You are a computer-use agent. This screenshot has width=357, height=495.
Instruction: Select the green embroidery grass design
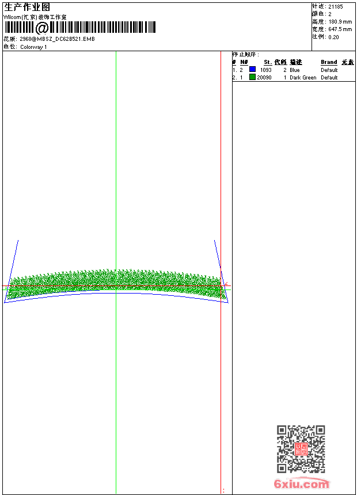pyautogui.click(x=116, y=284)
